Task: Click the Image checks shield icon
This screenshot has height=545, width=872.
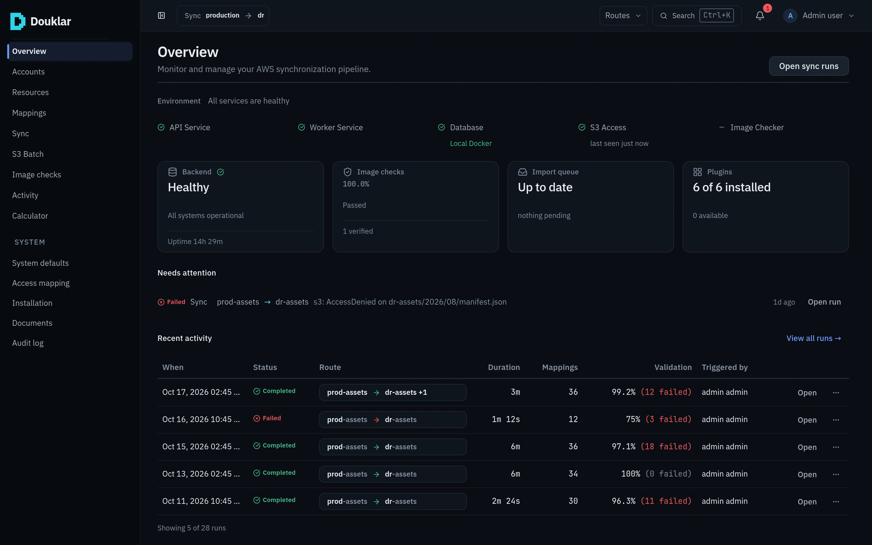Action: [x=347, y=172]
